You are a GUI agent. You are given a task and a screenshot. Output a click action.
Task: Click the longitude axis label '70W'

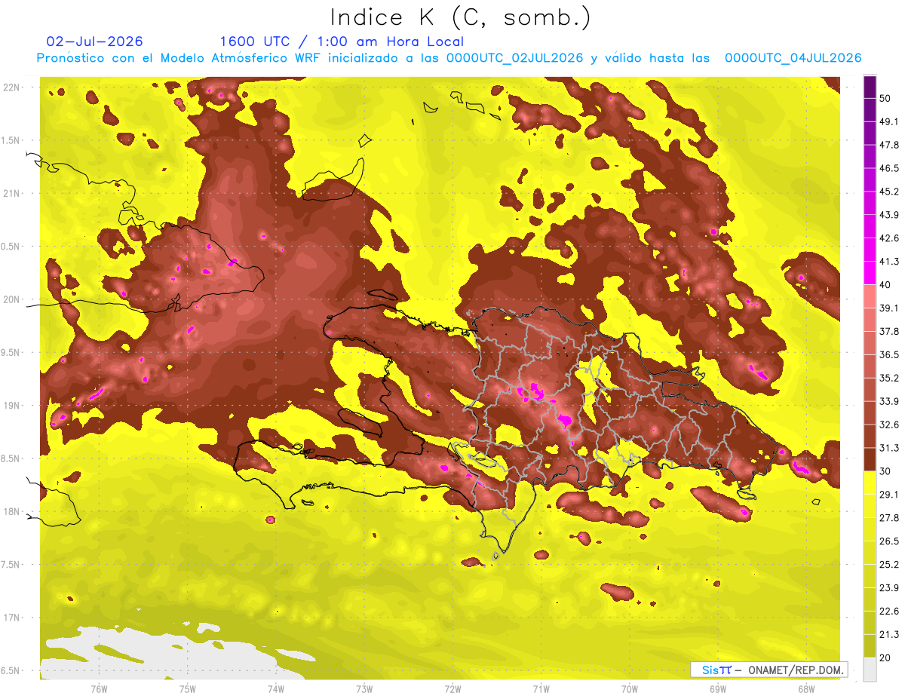tap(629, 689)
